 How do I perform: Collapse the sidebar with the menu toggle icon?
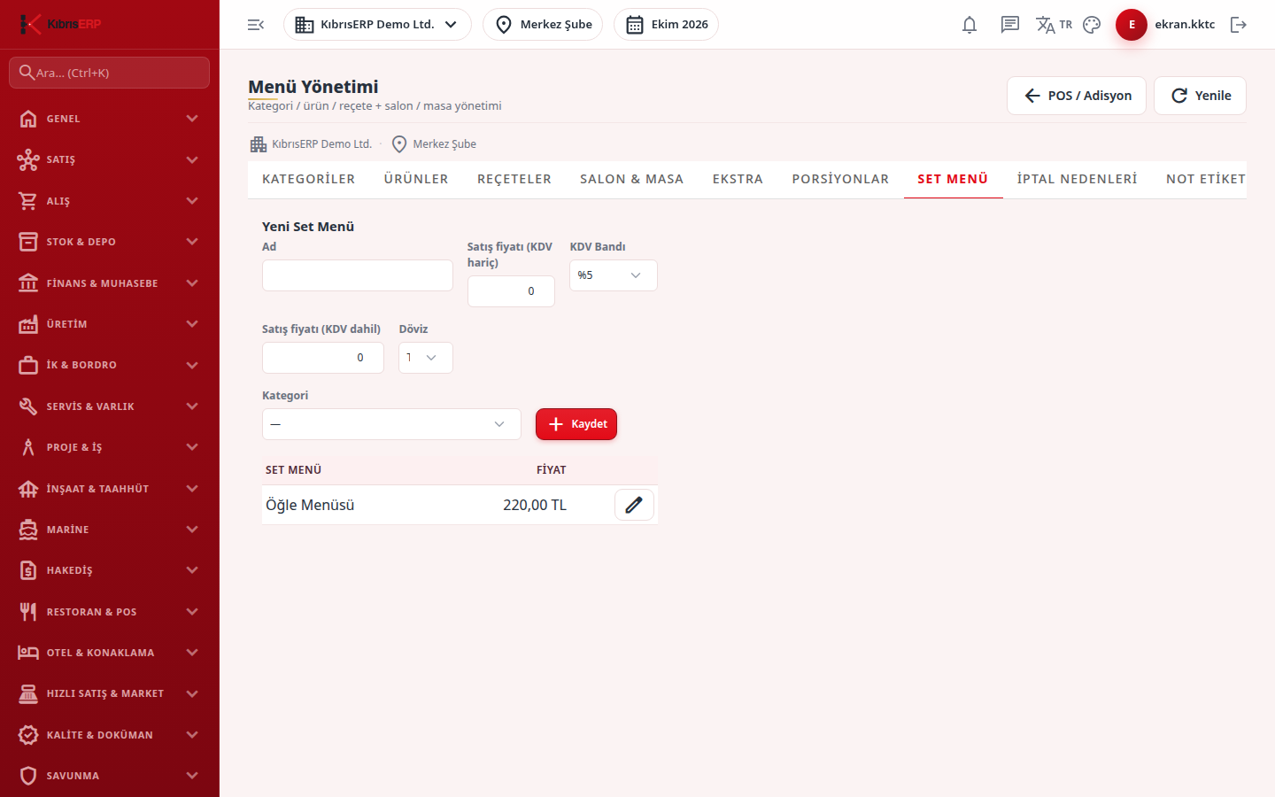pos(256,25)
